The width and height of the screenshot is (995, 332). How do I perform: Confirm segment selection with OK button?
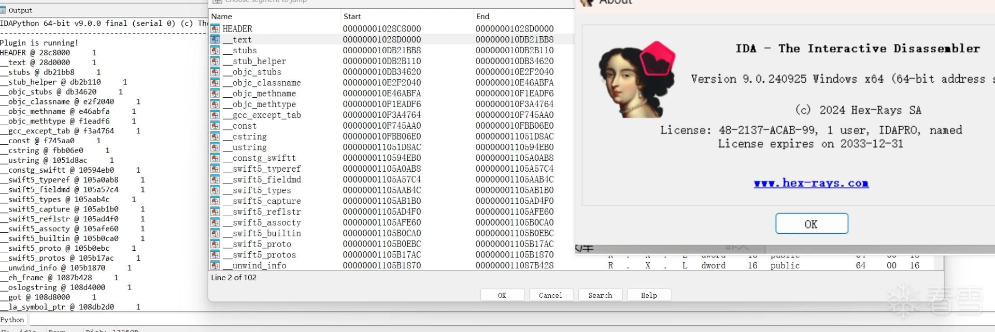(x=502, y=295)
